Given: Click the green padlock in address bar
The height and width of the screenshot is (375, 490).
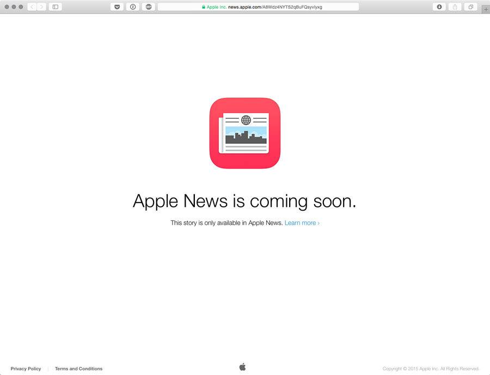Looking at the screenshot, I should pyautogui.click(x=204, y=7).
